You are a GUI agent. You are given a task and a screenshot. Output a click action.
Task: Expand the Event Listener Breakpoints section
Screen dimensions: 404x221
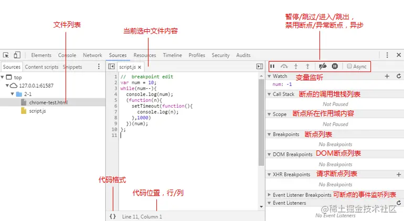269,195
